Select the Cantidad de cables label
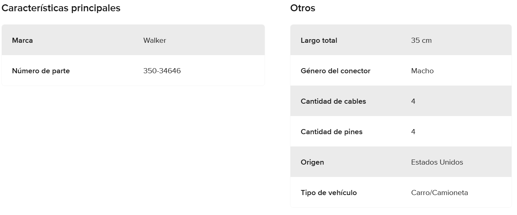 tap(333, 101)
